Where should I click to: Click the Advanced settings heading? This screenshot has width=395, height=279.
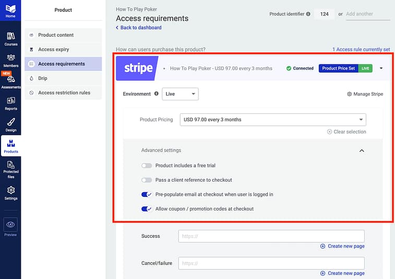pos(161,150)
